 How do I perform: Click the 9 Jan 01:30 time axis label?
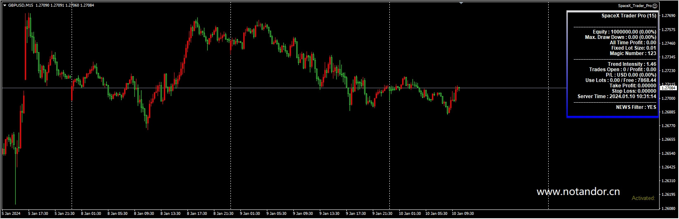coord(250,214)
